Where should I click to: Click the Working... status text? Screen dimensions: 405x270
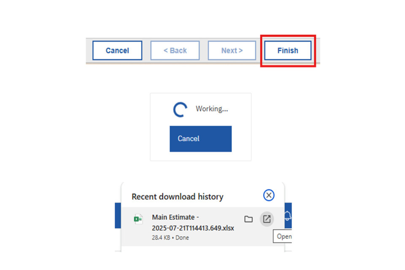pos(212,109)
